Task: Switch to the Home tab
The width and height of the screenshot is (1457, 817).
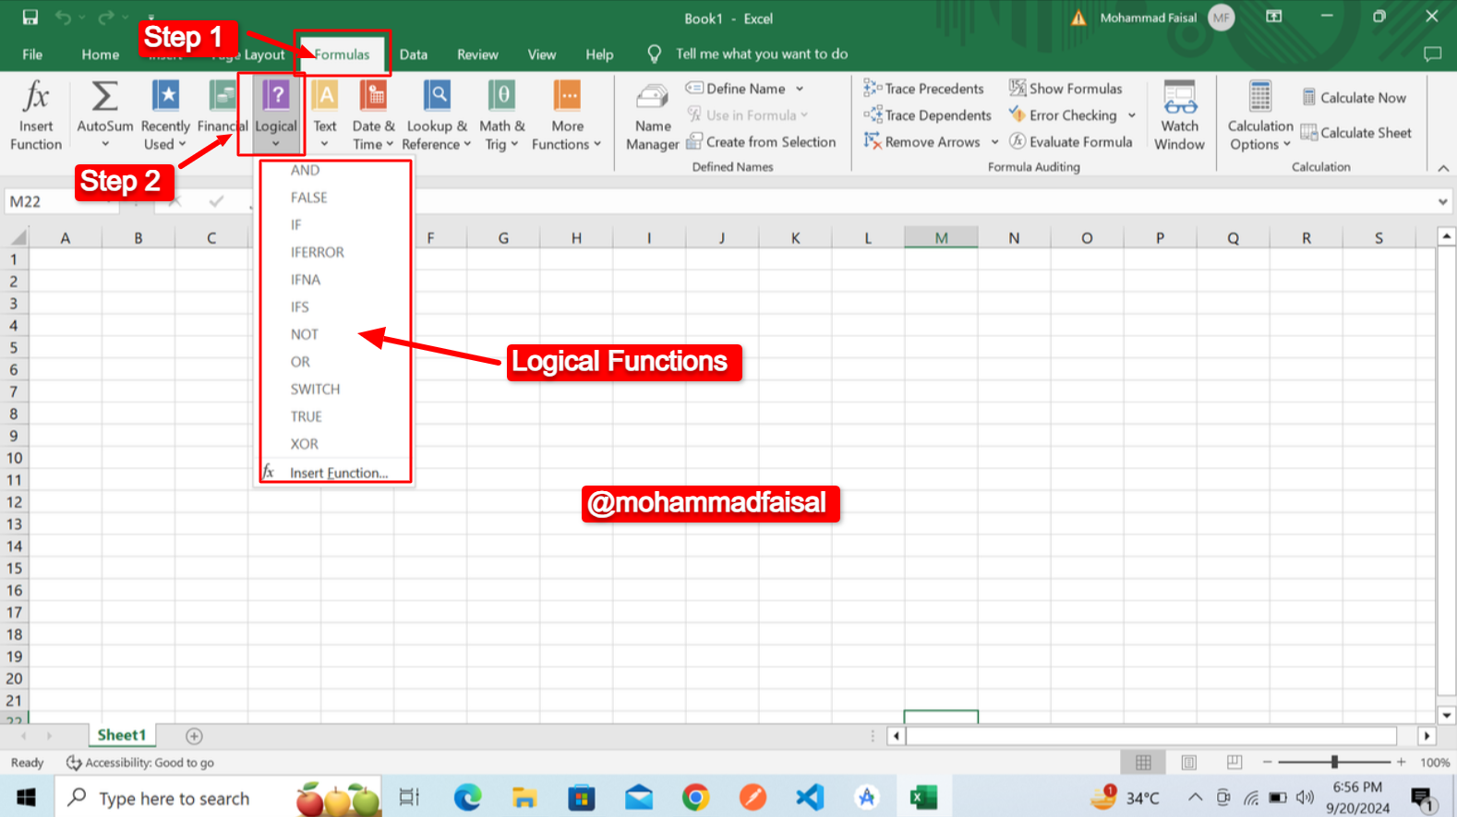Action: pyautogui.click(x=100, y=54)
